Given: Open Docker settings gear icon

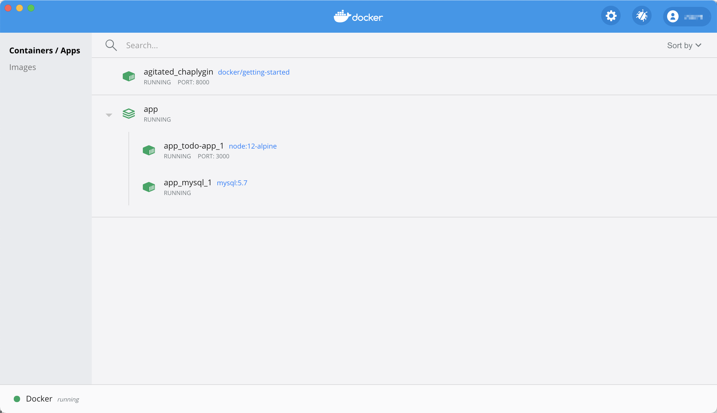Looking at the screenshot, I should pyautogui.click(x=611, y=16).
